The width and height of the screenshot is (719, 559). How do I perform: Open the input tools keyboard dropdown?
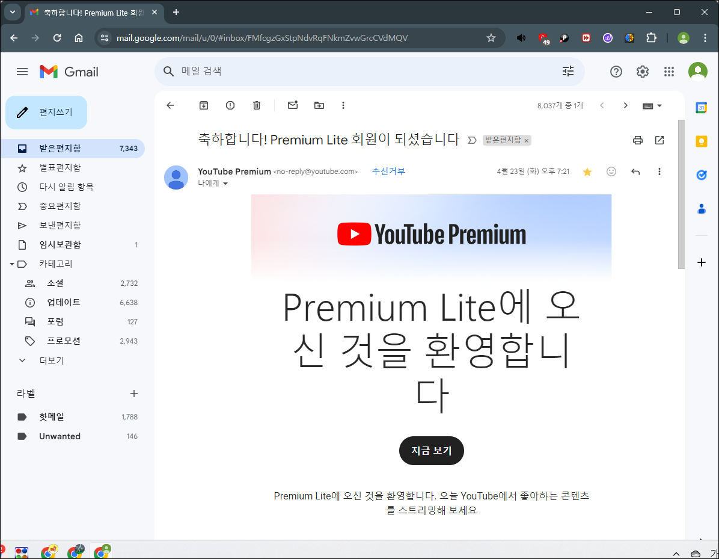coord(652,106)
